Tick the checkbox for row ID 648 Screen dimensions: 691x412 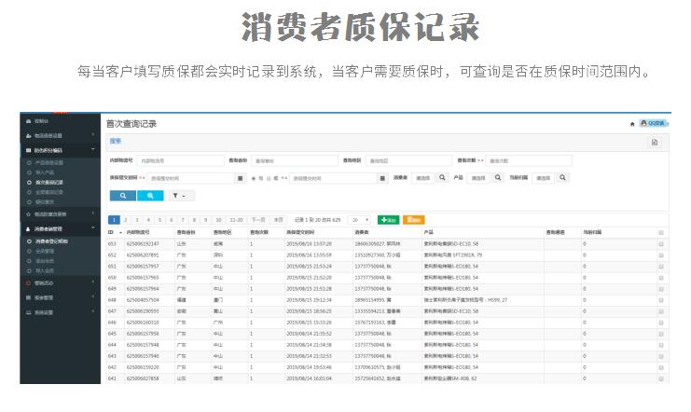[x=661, y=300]
